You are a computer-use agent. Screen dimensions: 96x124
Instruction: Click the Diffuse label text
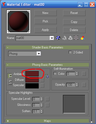(x=20, y=80)
